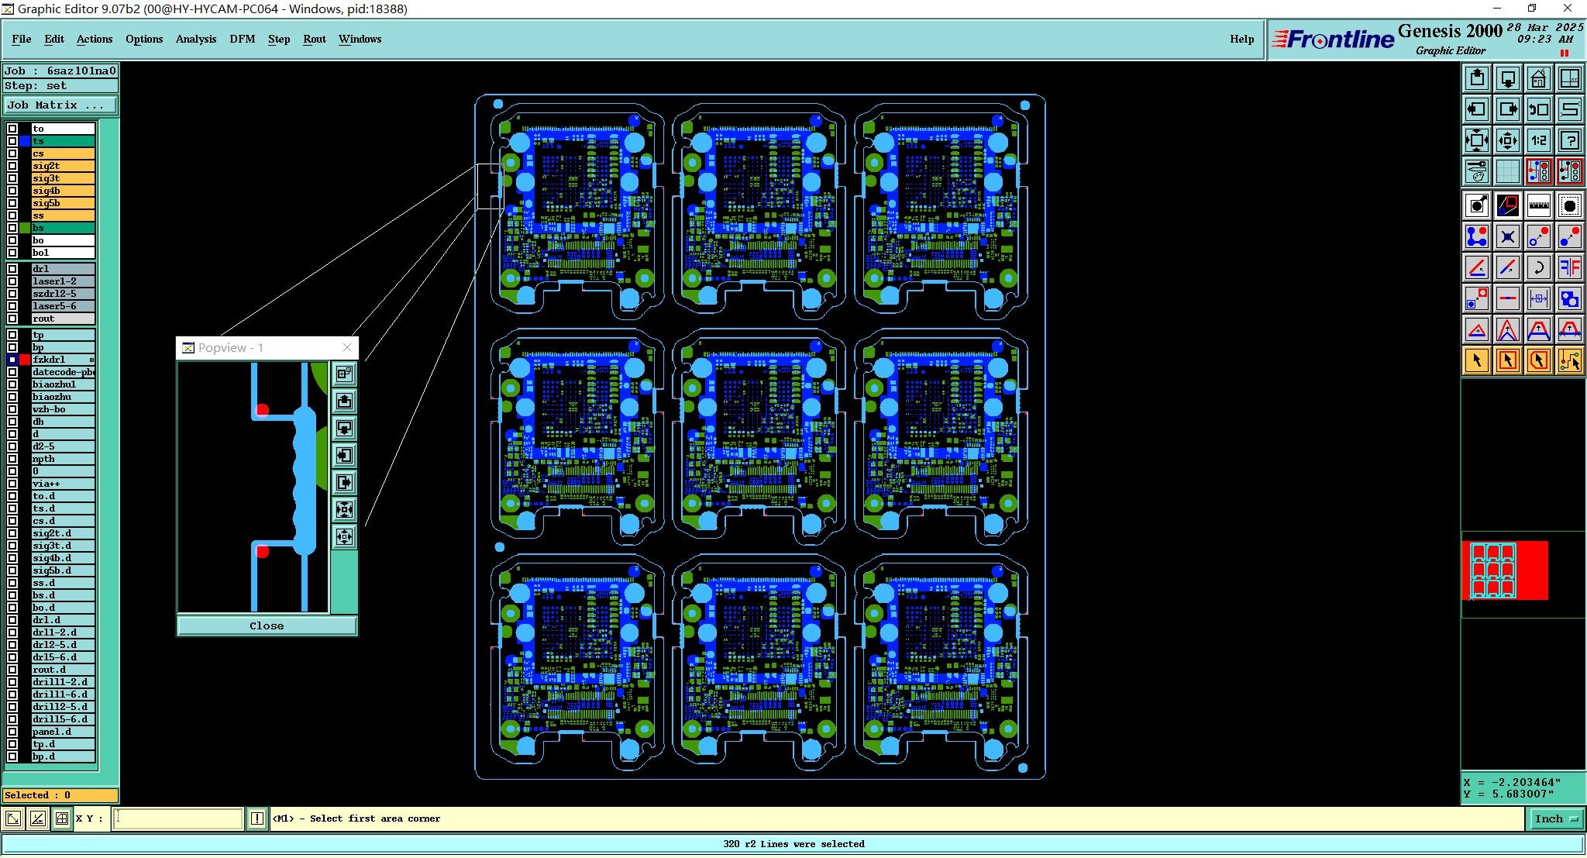Click the exclamation mark icon near the XY field

pos(257,818)
